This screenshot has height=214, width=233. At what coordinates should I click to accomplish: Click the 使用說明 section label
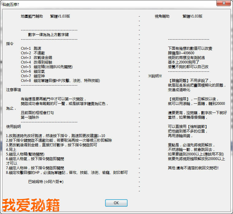point(13,126)
